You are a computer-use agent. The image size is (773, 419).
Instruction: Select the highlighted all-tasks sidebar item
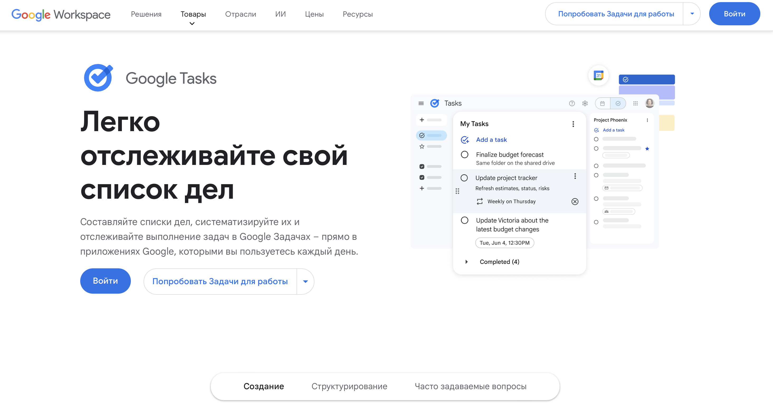(431, 135)
